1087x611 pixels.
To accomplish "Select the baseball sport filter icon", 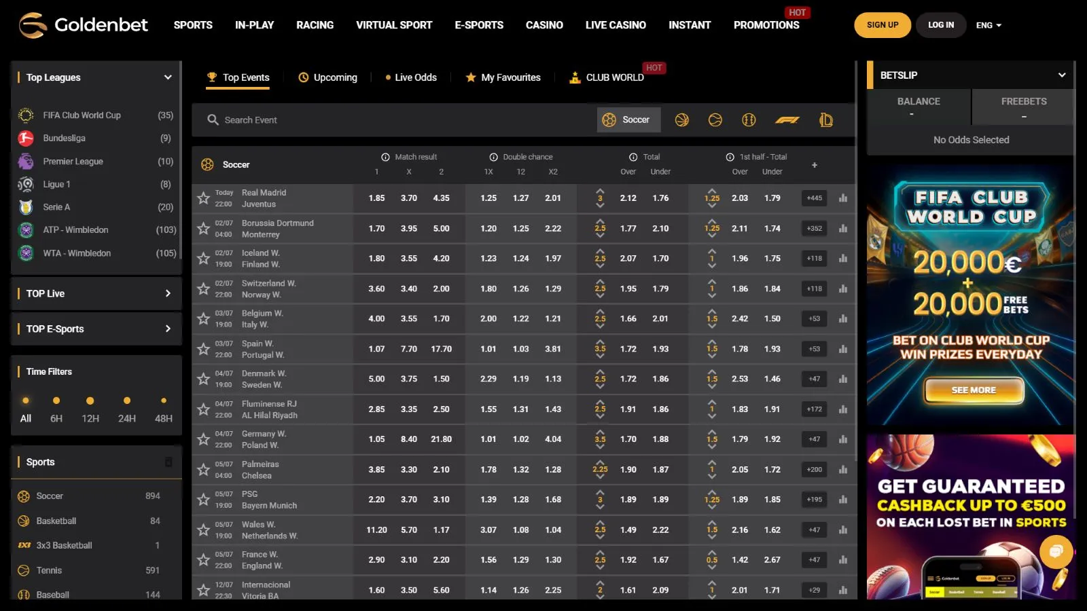I will (749, 120).
